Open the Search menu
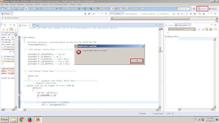This screenshot has height=123, width=219. [x=37, y=5]
